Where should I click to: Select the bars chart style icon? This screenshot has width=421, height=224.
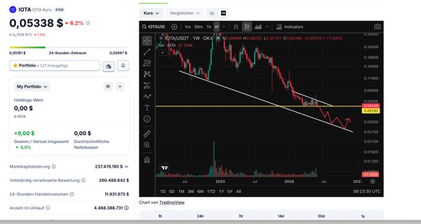(236, 27)
